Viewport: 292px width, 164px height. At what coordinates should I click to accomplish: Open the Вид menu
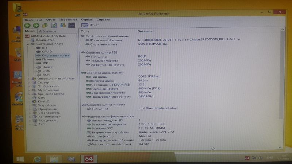[x=39, y=20]
